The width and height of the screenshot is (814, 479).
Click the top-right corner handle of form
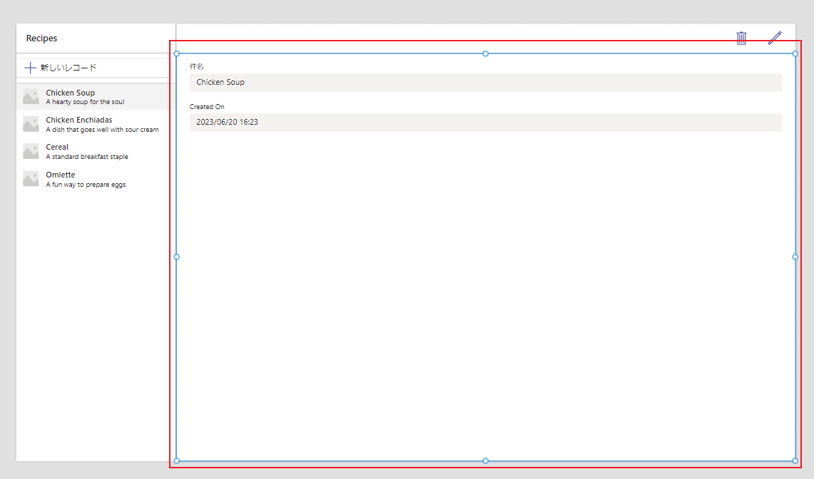click(795, 53)
